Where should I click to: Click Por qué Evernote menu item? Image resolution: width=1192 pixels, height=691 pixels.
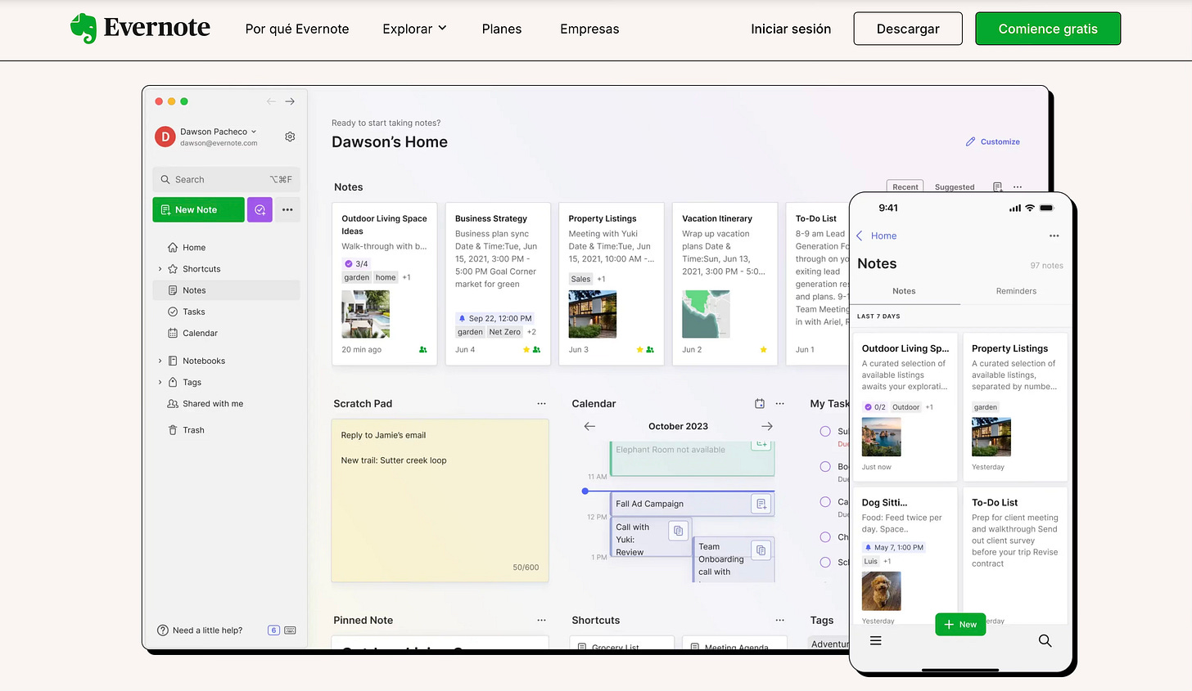click(297, 29)
